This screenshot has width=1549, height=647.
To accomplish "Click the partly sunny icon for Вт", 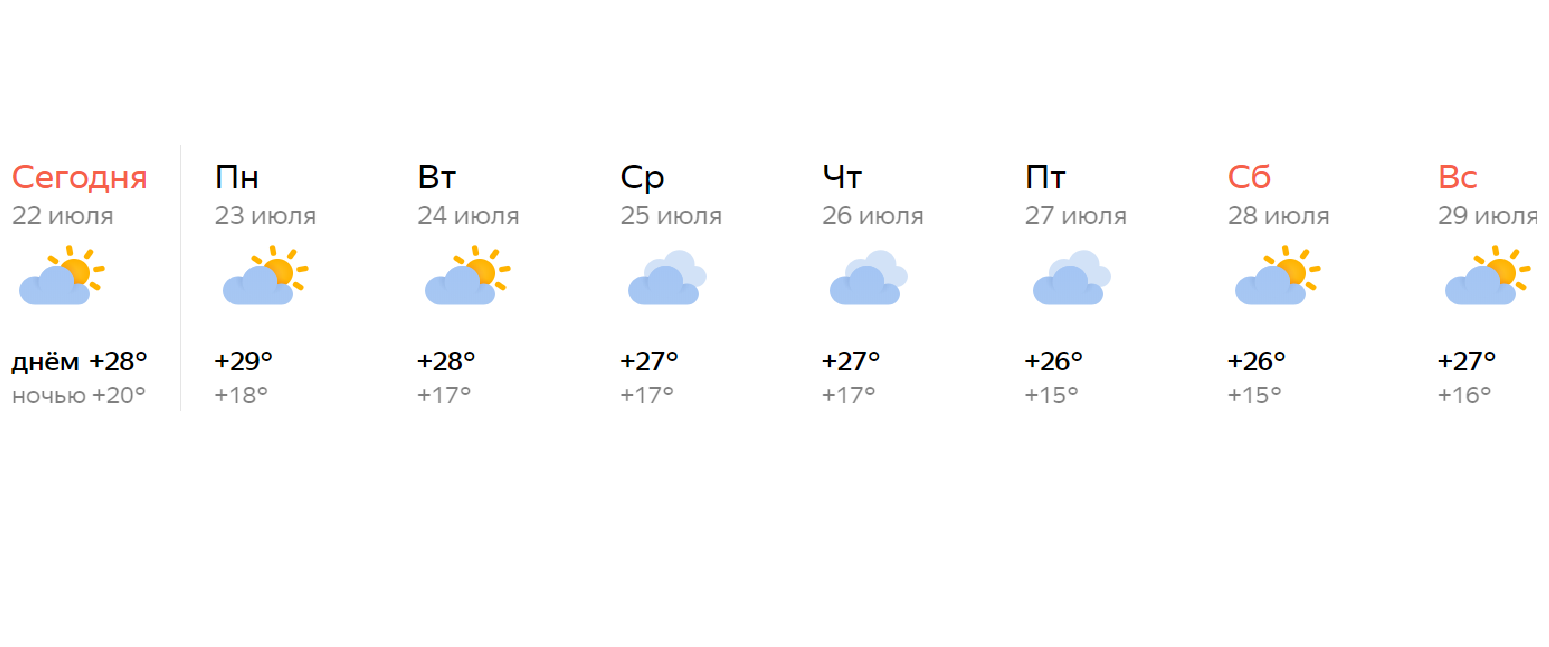I will click(x=468, y=275).
